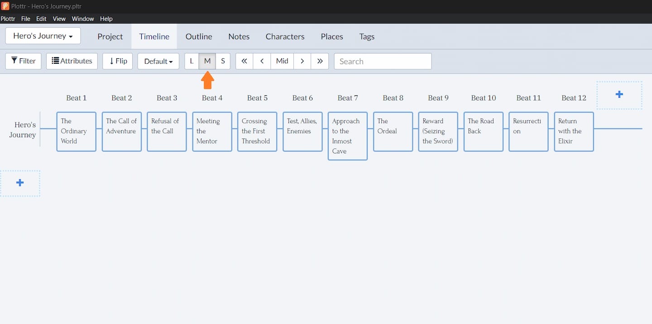Flip the timeline orientation
The image size is (652, 324).
[117, 61]
